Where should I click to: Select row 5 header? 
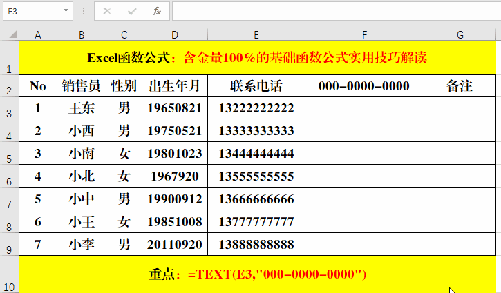point(9,153)
